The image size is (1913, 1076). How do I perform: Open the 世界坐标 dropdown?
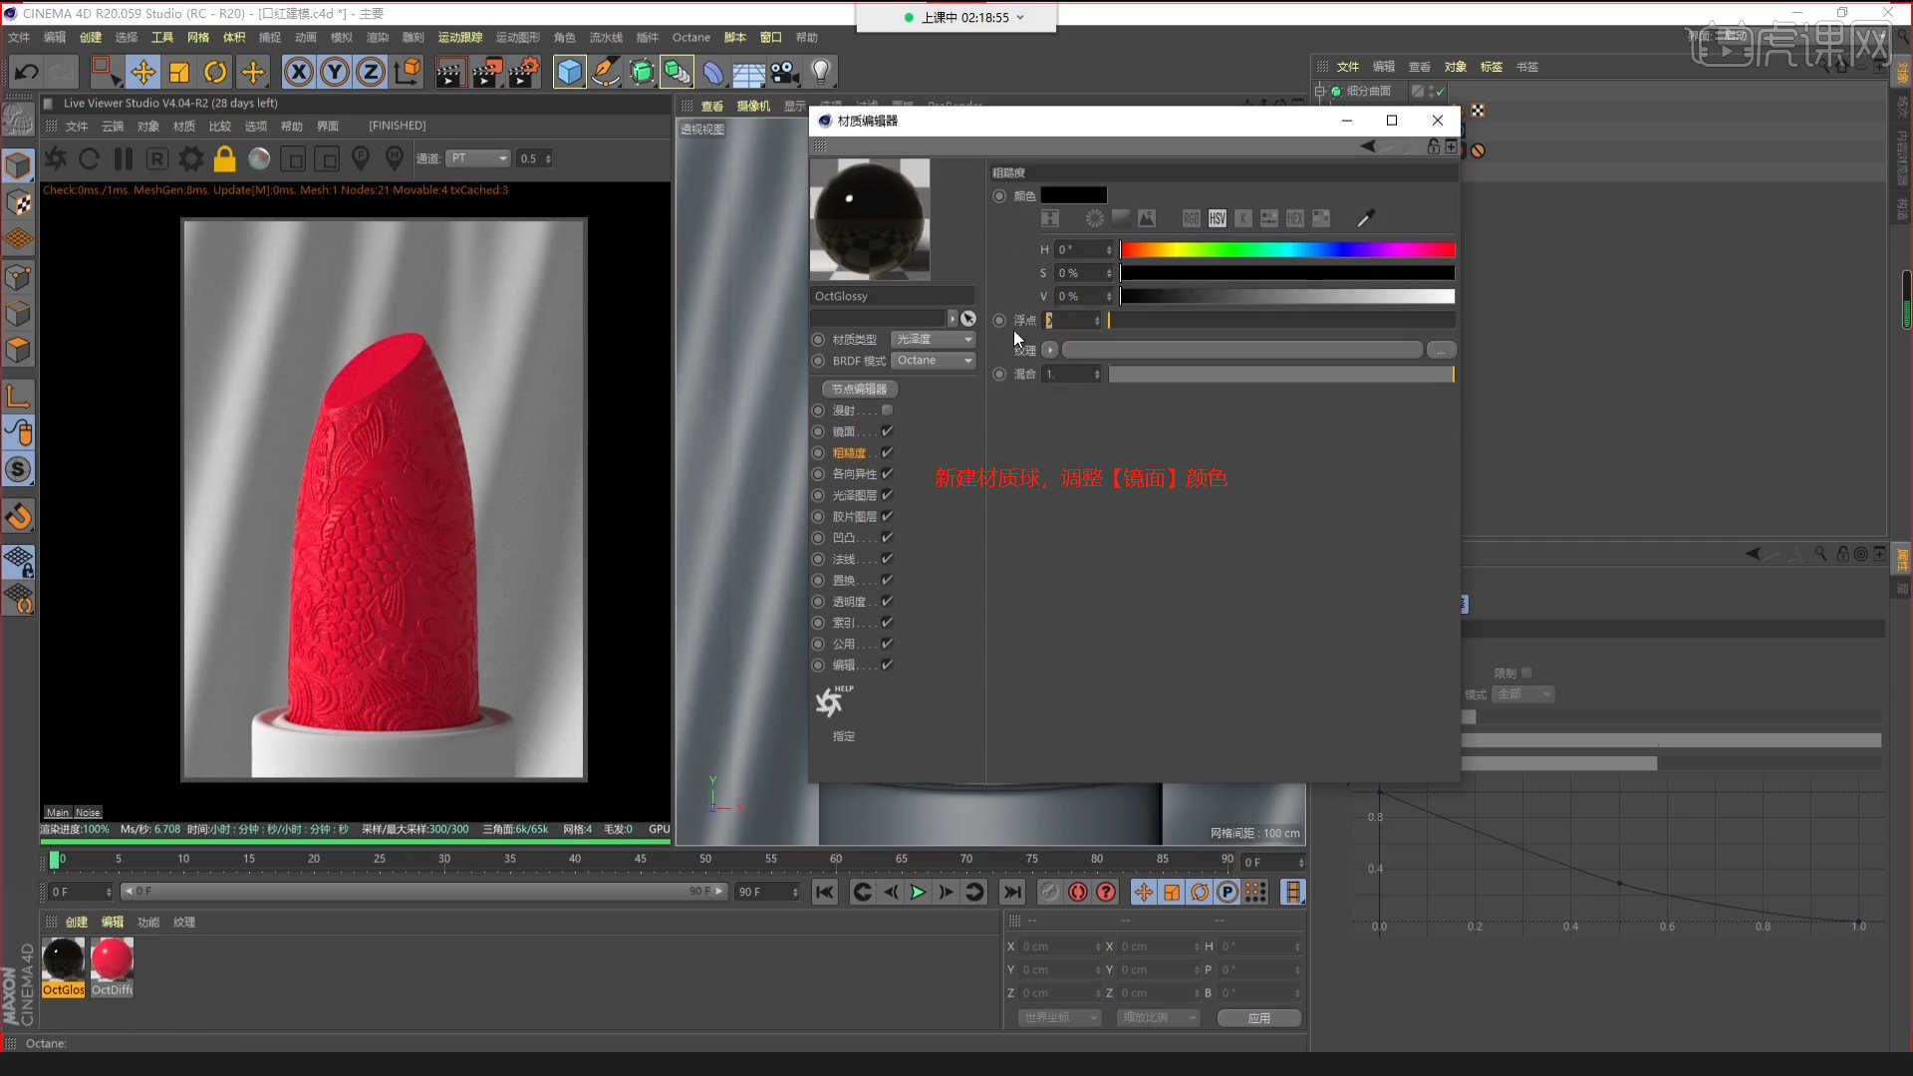1059,1017
